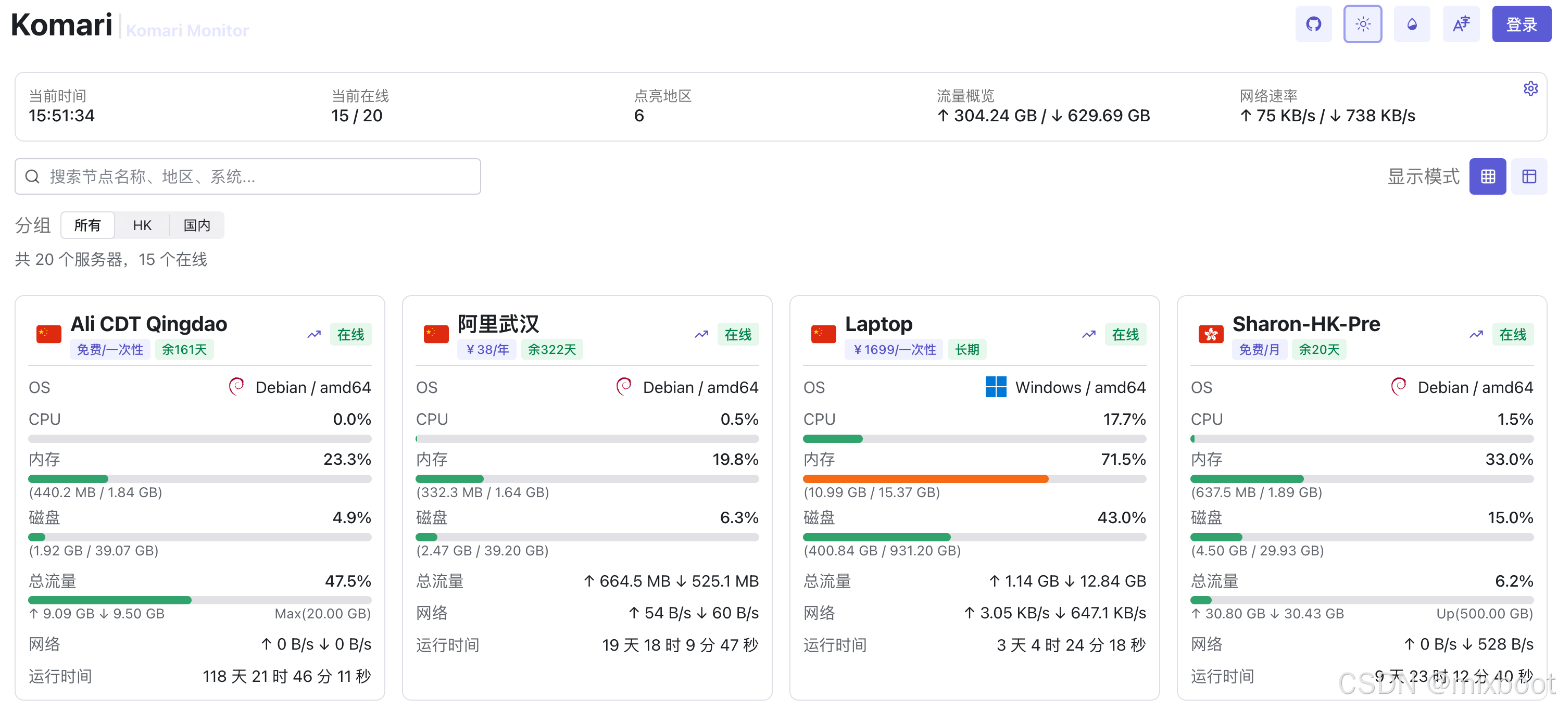
Task: Select the HK group tab
Action: point(142,225)
